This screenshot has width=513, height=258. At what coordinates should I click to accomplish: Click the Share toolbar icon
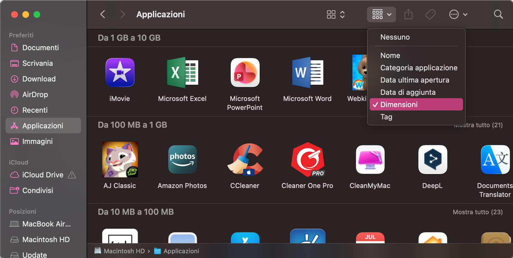[408, 14]
